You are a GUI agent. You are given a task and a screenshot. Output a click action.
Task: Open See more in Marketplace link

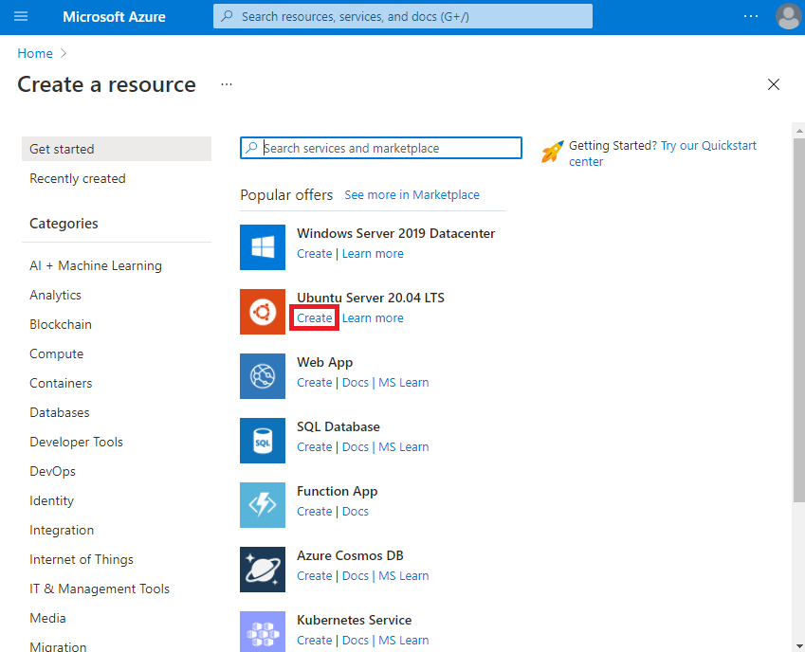coord(412,195)
